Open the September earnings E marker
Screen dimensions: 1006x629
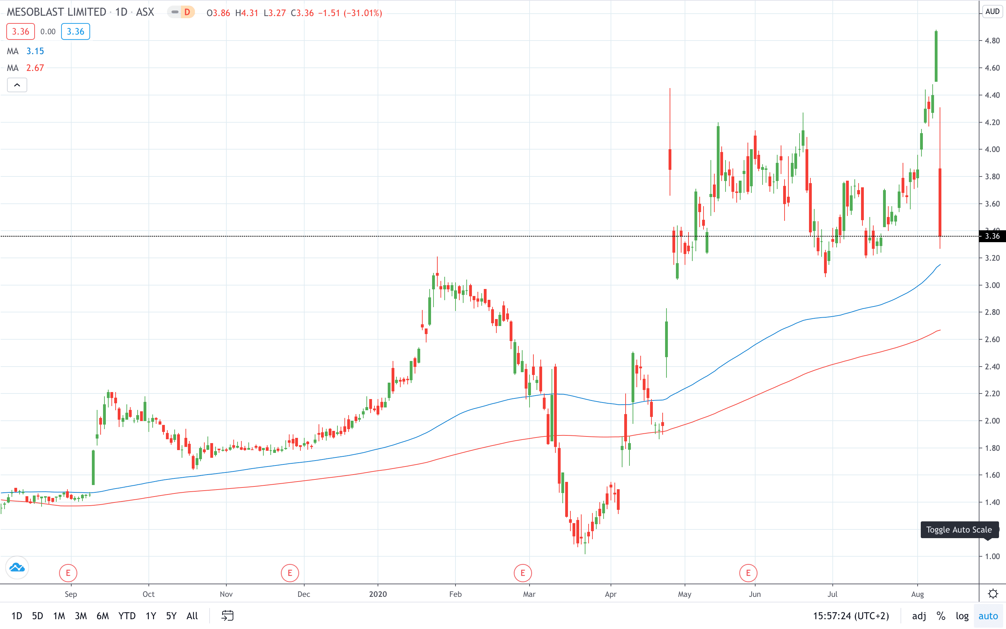pos(68,573)
